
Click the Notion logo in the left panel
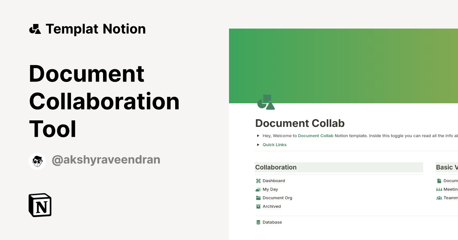tap(40, 205)
